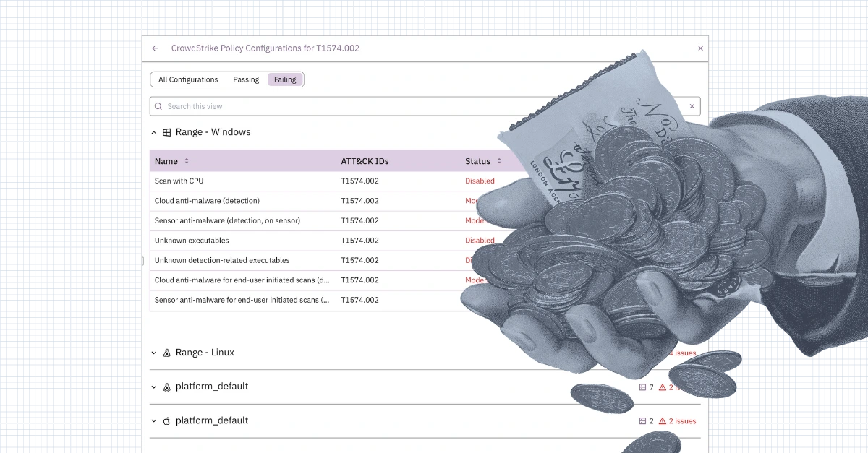The image size is (868, 453).
Task: Focus the Search this view field
Action: pos(425,106)
